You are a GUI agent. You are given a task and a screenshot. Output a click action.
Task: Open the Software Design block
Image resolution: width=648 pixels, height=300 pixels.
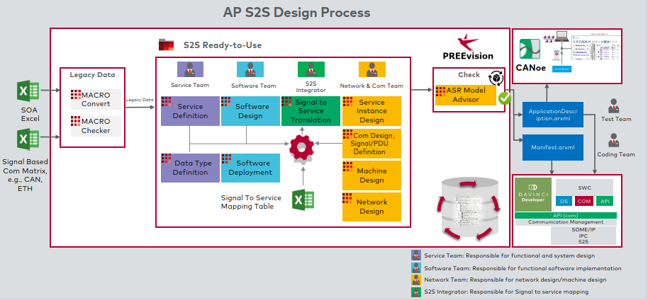point(250,111)
